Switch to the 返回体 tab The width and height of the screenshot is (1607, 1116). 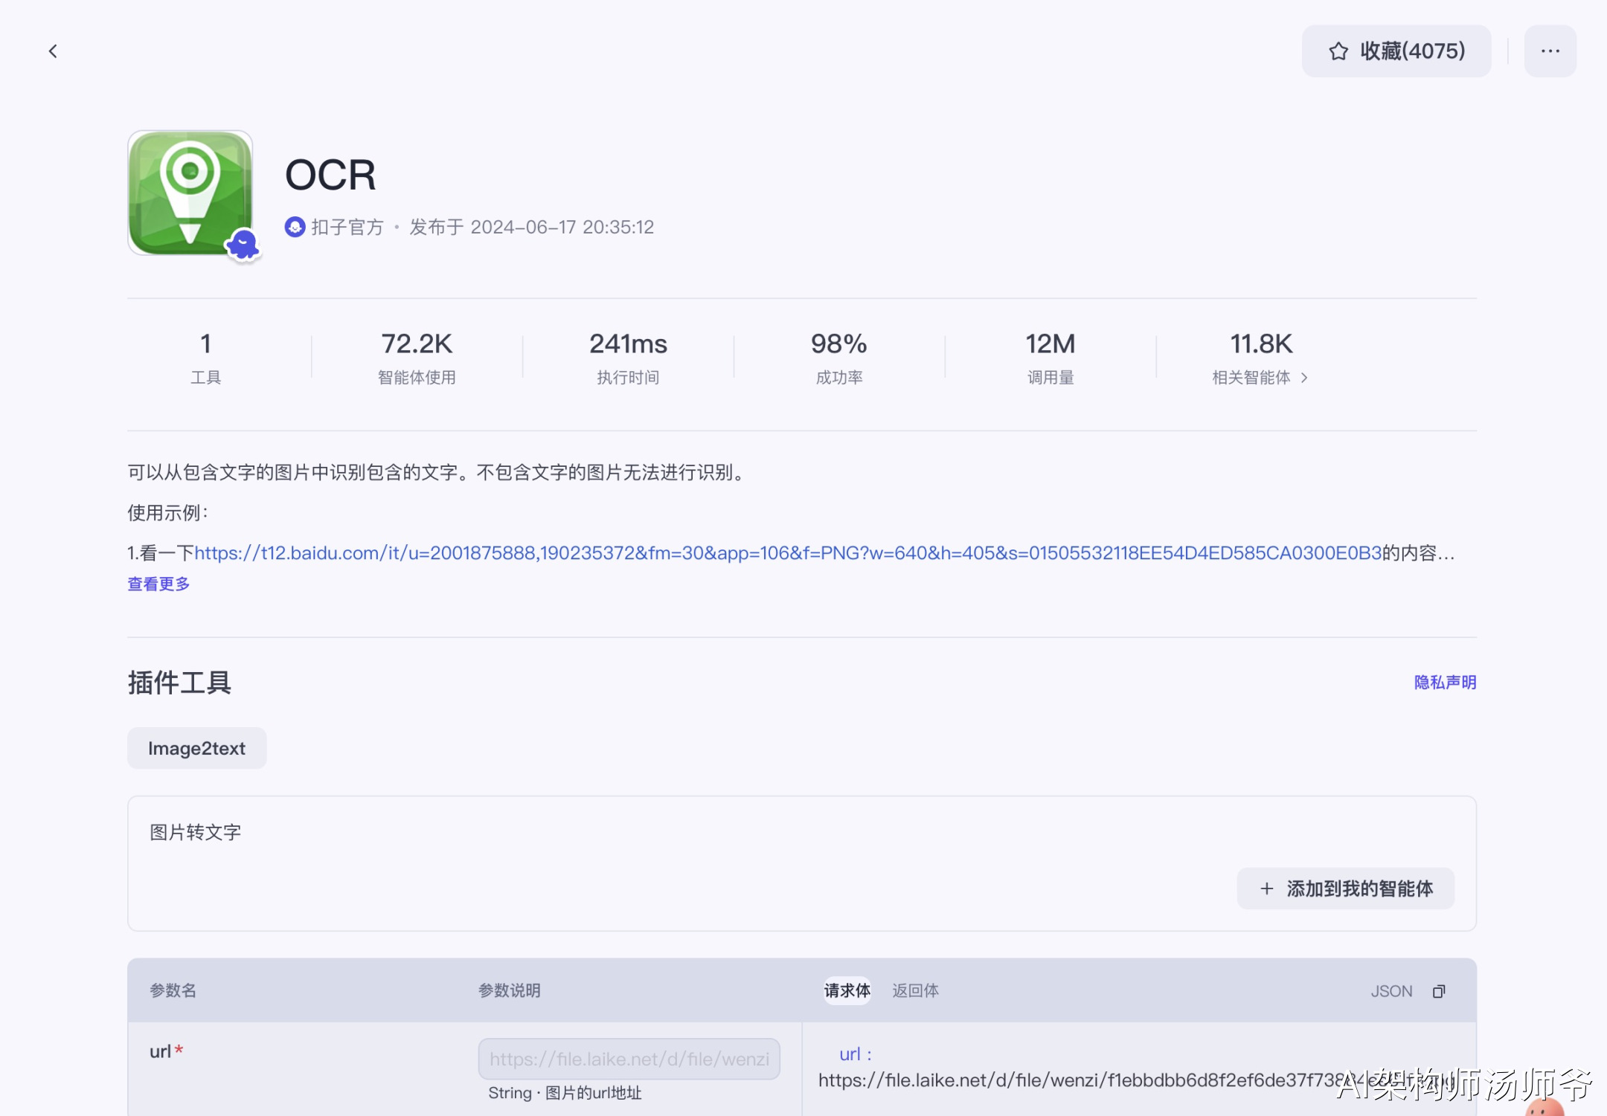[915, 990]
